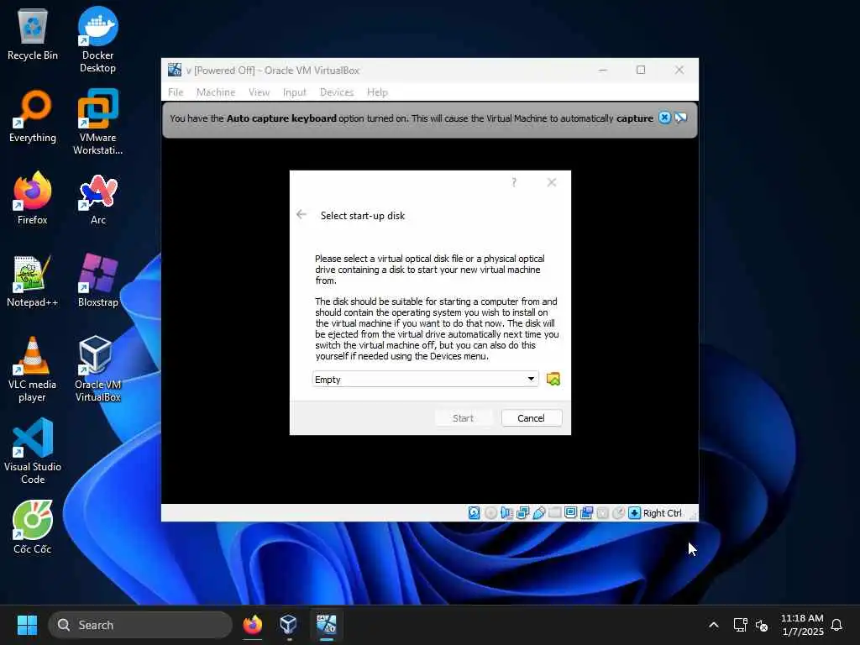Select the Oracle VM VirtualBox desktop shortcut
860x645 pixels.
coord(97,370)
